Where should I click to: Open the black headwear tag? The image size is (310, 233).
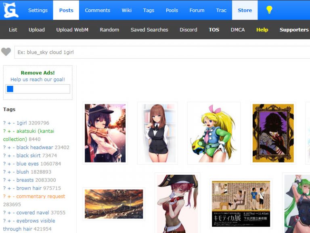[35, 147]
